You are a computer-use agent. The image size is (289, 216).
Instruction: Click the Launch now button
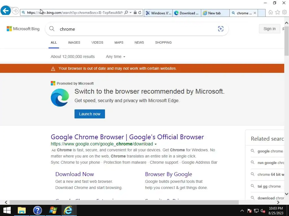[90, 114]
